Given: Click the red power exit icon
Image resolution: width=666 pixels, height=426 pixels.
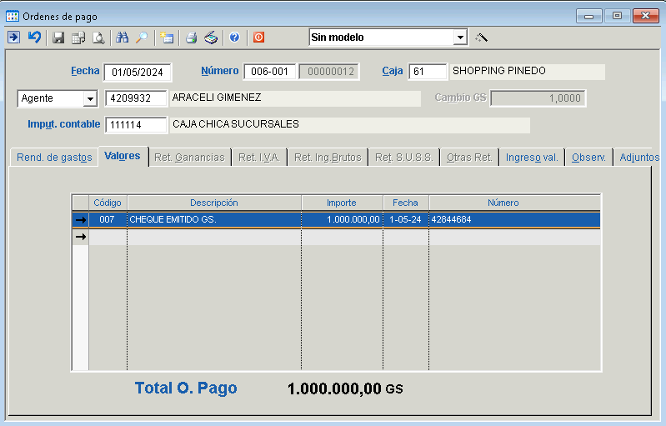Looking at the screenshot, I should point(258,38).
